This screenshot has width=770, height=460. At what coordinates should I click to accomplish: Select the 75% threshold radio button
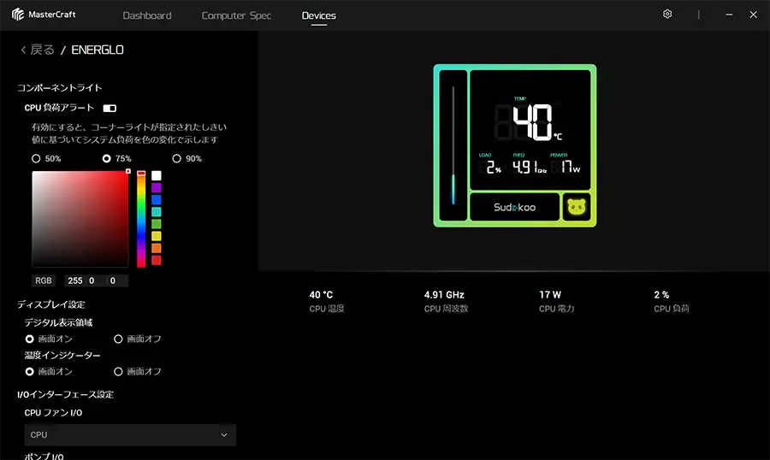(107, 158)
